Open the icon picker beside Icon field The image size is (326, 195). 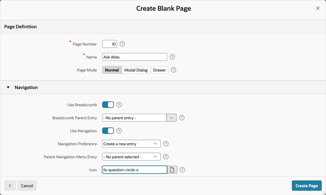[172, 170]
